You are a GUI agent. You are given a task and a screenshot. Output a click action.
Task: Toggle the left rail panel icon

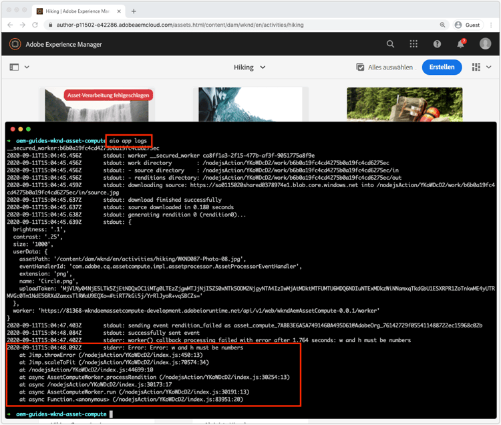coord(14,67)
